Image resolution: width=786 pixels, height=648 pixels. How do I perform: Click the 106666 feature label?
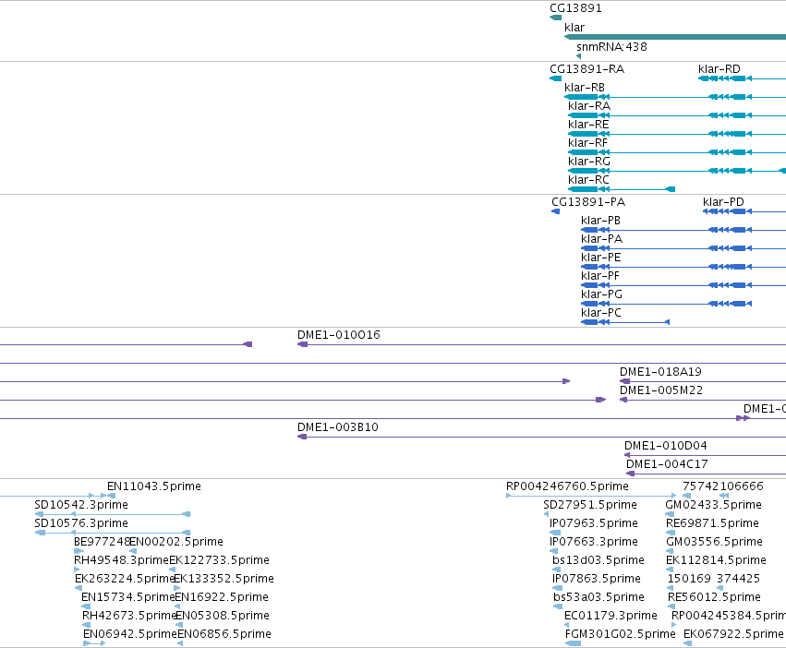741,486
